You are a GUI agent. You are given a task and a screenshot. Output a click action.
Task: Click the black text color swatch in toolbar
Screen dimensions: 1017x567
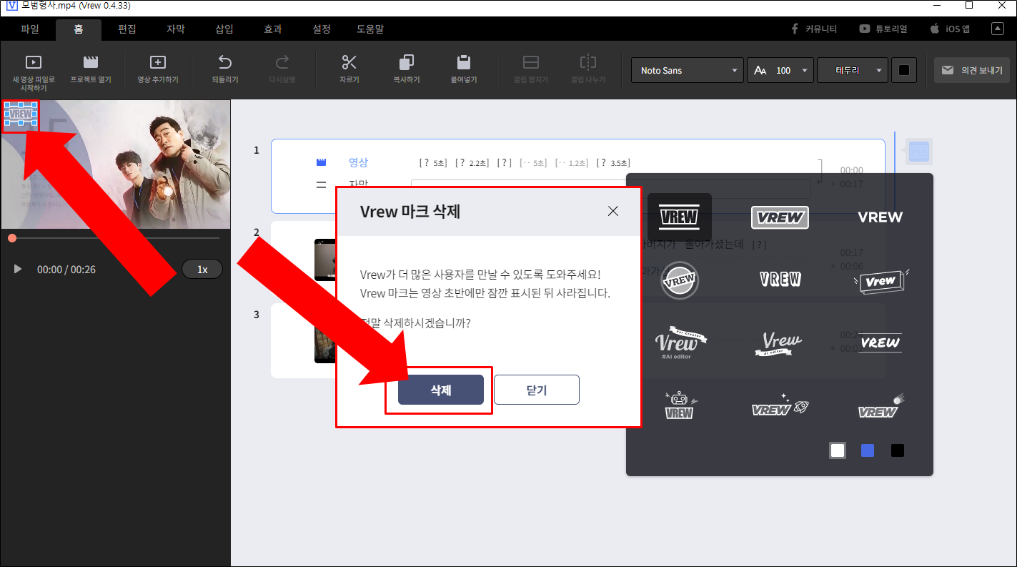tap(904, 70)
